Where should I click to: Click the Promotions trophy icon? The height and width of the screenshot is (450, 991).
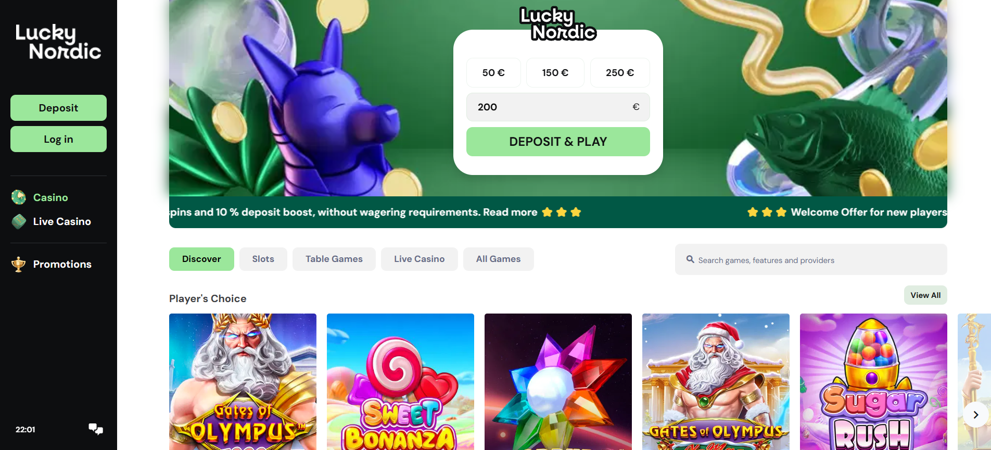[x=19, y=264]
